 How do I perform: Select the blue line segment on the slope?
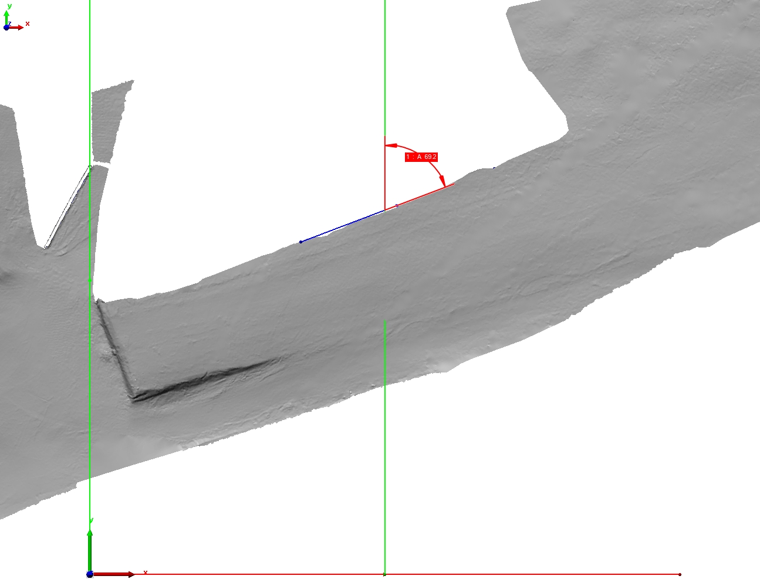(x=343, y=226)
